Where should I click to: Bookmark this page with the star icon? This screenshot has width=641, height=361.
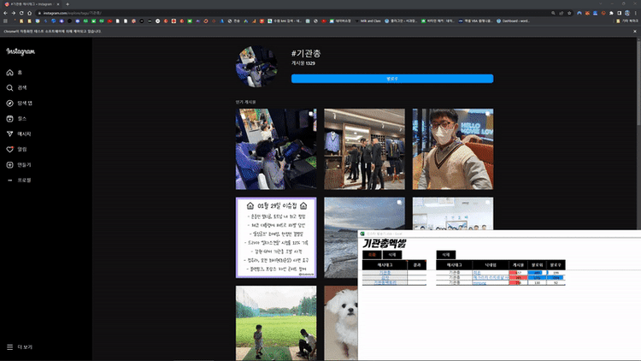point(569,13)
